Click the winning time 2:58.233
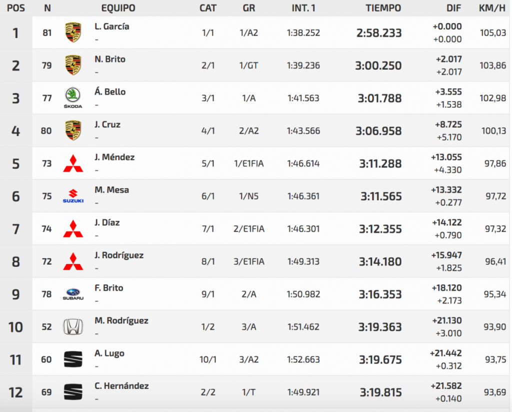Viewport: 512px width, 412px height. [379, 33]
